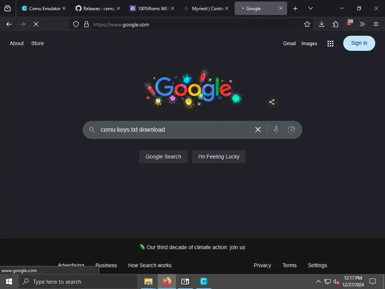Open taskbar clock and date
385x289 pixels.
[x=353, y=281]
